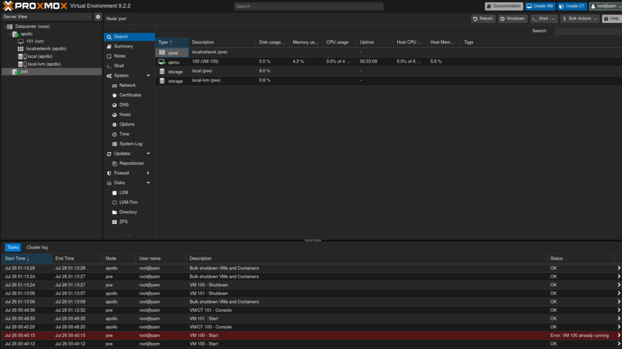Select the local (pve) storage row

coord(388,71)
